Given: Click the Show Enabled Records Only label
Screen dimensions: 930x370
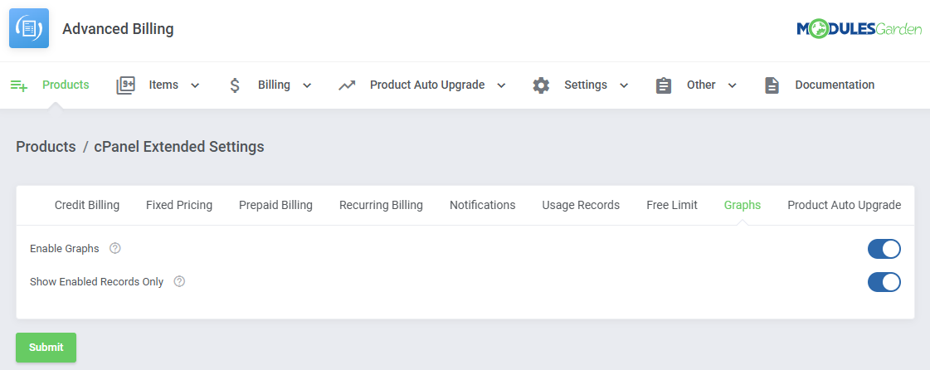Looking at the screenshot, I should (97, 282).
